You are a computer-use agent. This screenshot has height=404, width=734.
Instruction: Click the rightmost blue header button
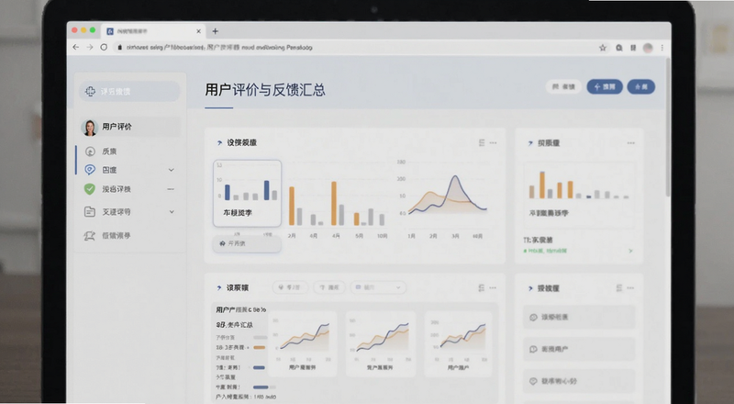click(x=640, y=86)
